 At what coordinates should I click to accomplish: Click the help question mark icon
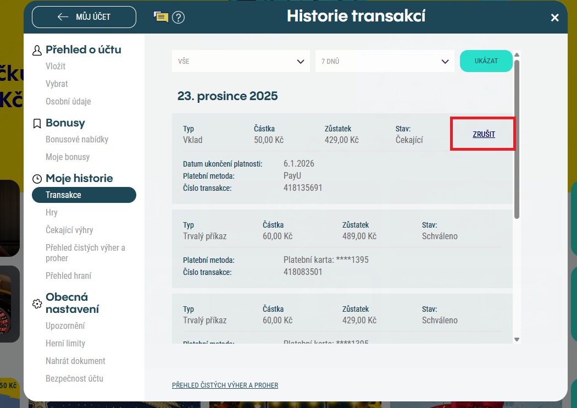click(178, 17)
